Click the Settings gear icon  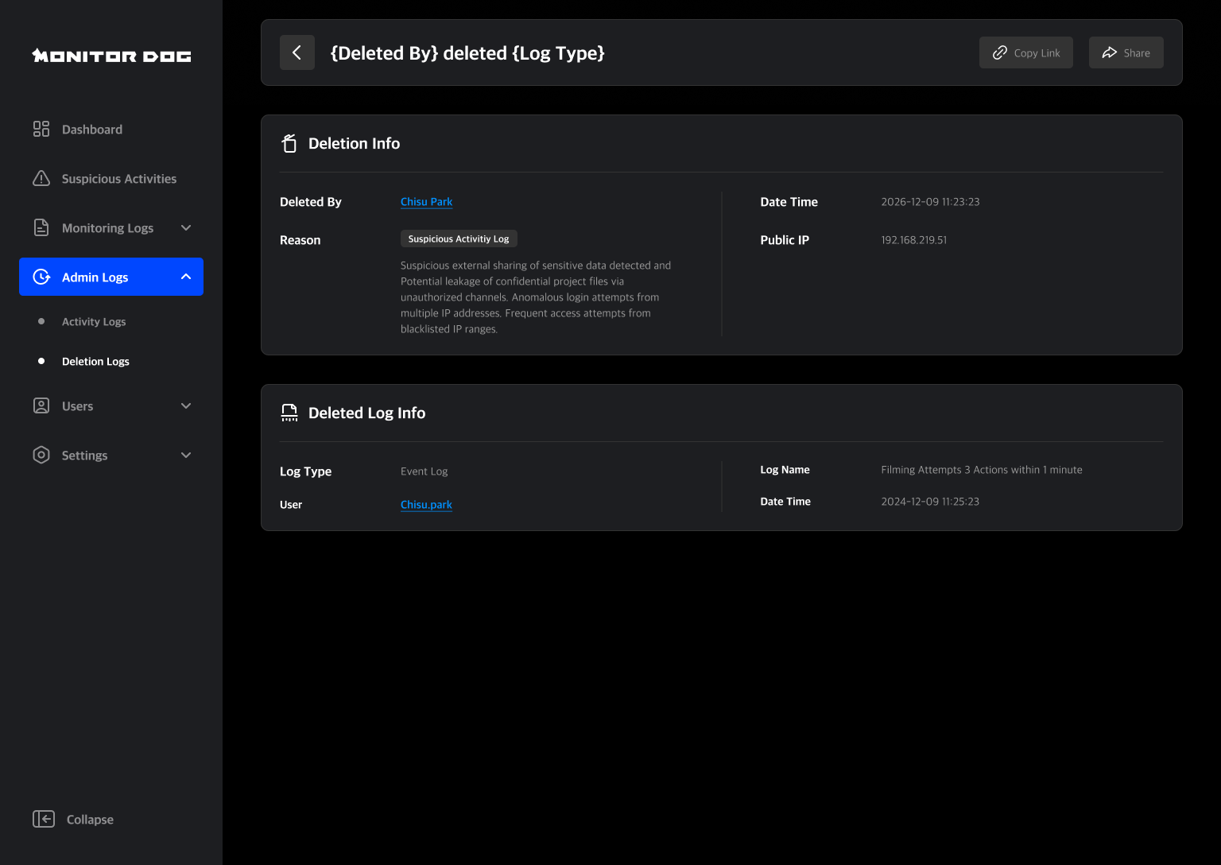click(x=41, y=455)
